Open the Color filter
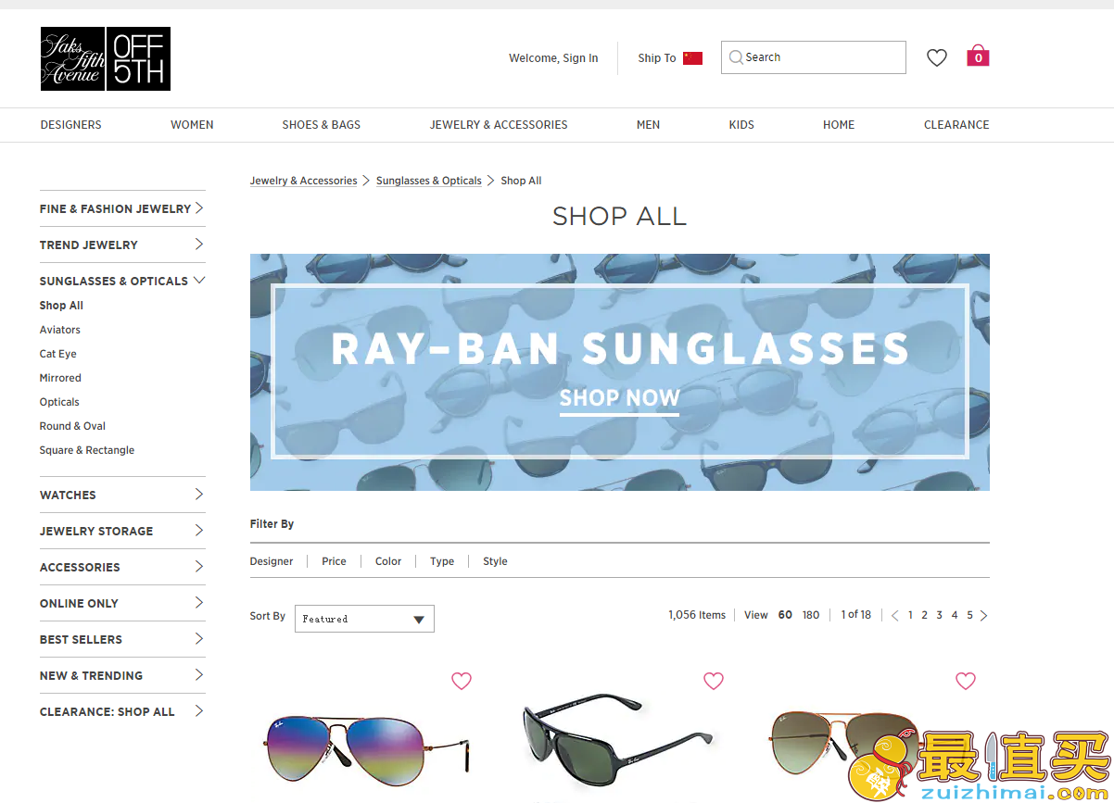Viewport: 1114px width, 803px height. [x=388, y=561]
